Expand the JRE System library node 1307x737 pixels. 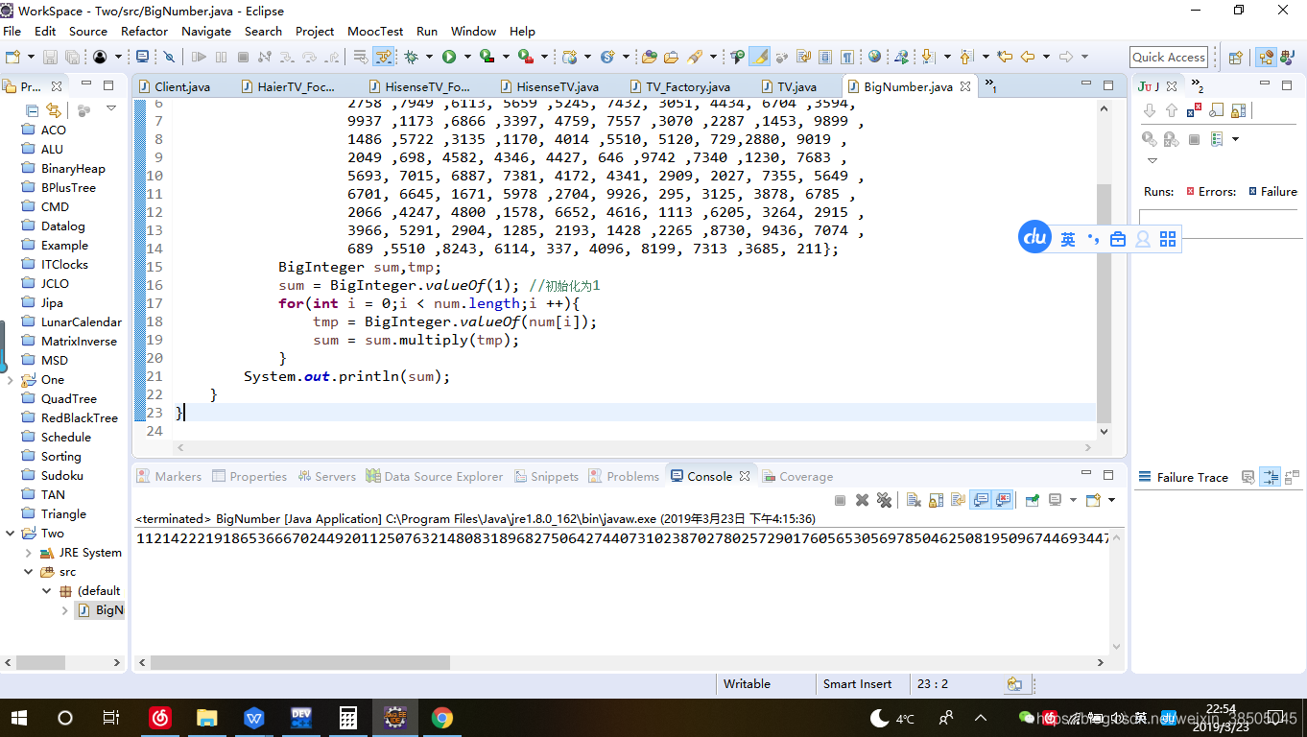point(29,553)
